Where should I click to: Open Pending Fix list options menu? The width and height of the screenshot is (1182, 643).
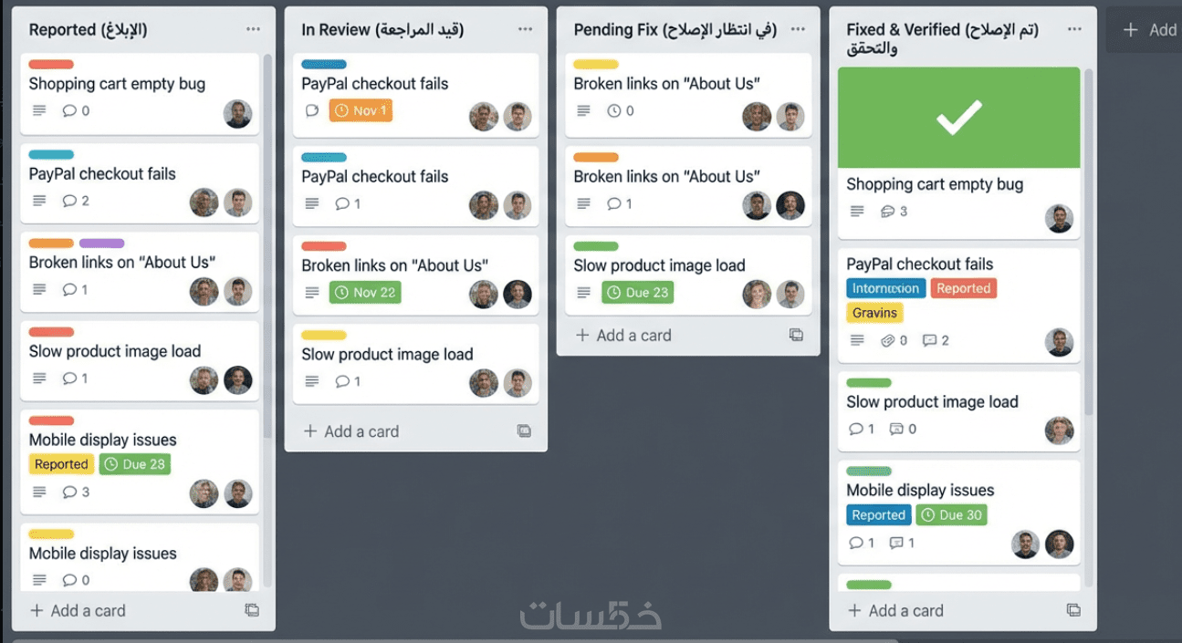point(798,29)
